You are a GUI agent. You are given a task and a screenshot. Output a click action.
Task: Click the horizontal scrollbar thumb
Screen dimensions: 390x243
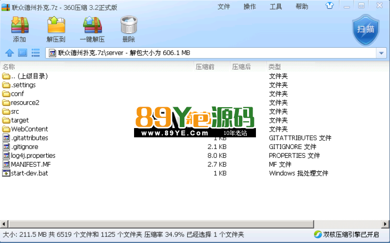(161, 224)
